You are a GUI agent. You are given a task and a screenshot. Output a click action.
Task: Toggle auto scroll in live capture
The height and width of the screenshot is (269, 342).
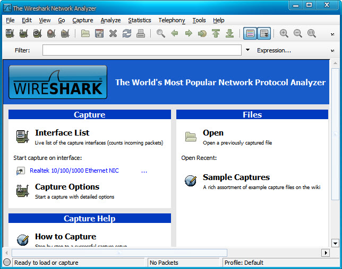pos(263,34)
